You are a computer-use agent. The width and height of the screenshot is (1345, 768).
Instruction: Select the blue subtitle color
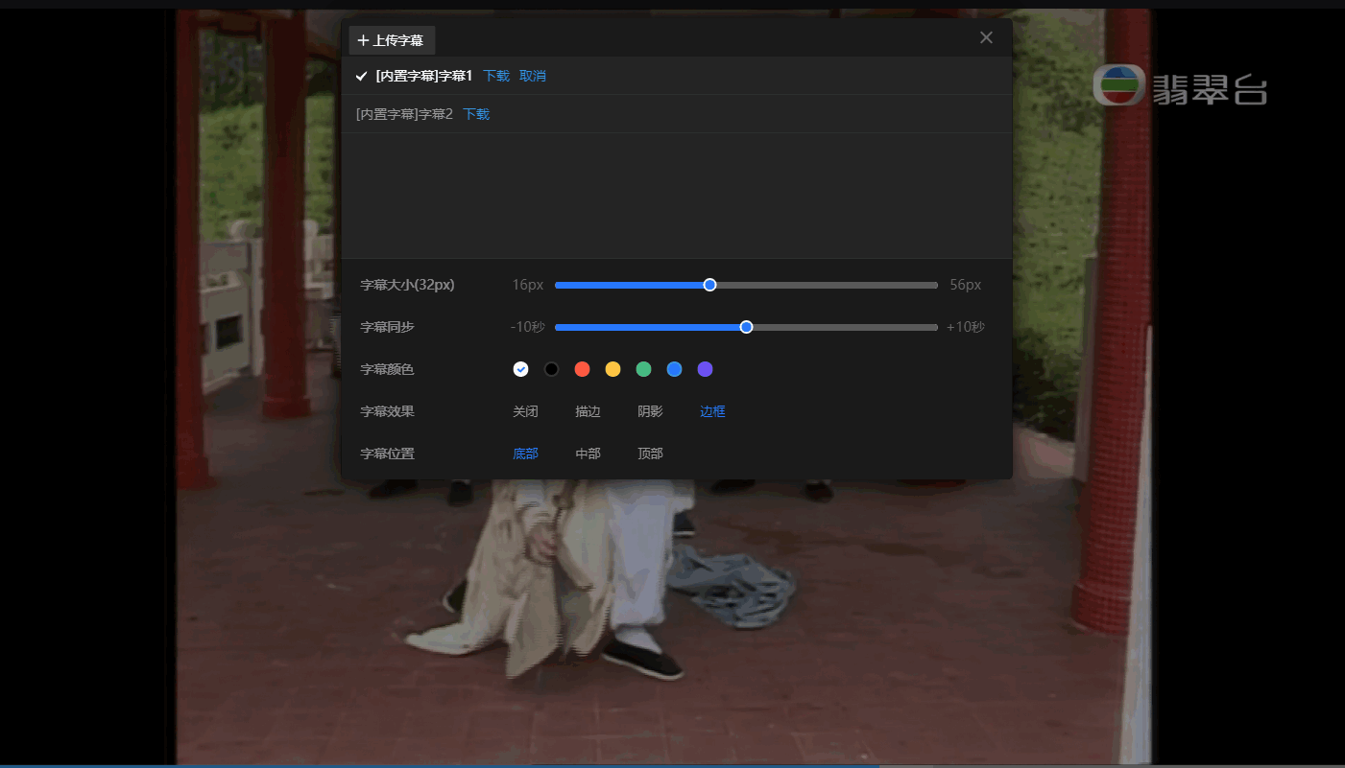[x=674, y=369]
